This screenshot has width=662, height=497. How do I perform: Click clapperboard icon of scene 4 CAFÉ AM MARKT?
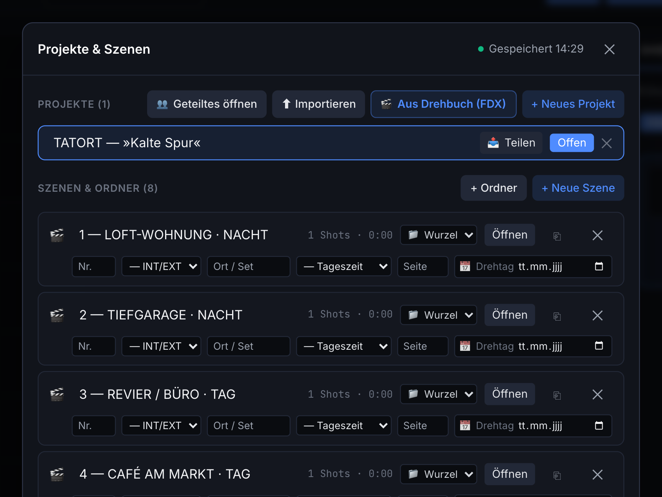[57, 474]
